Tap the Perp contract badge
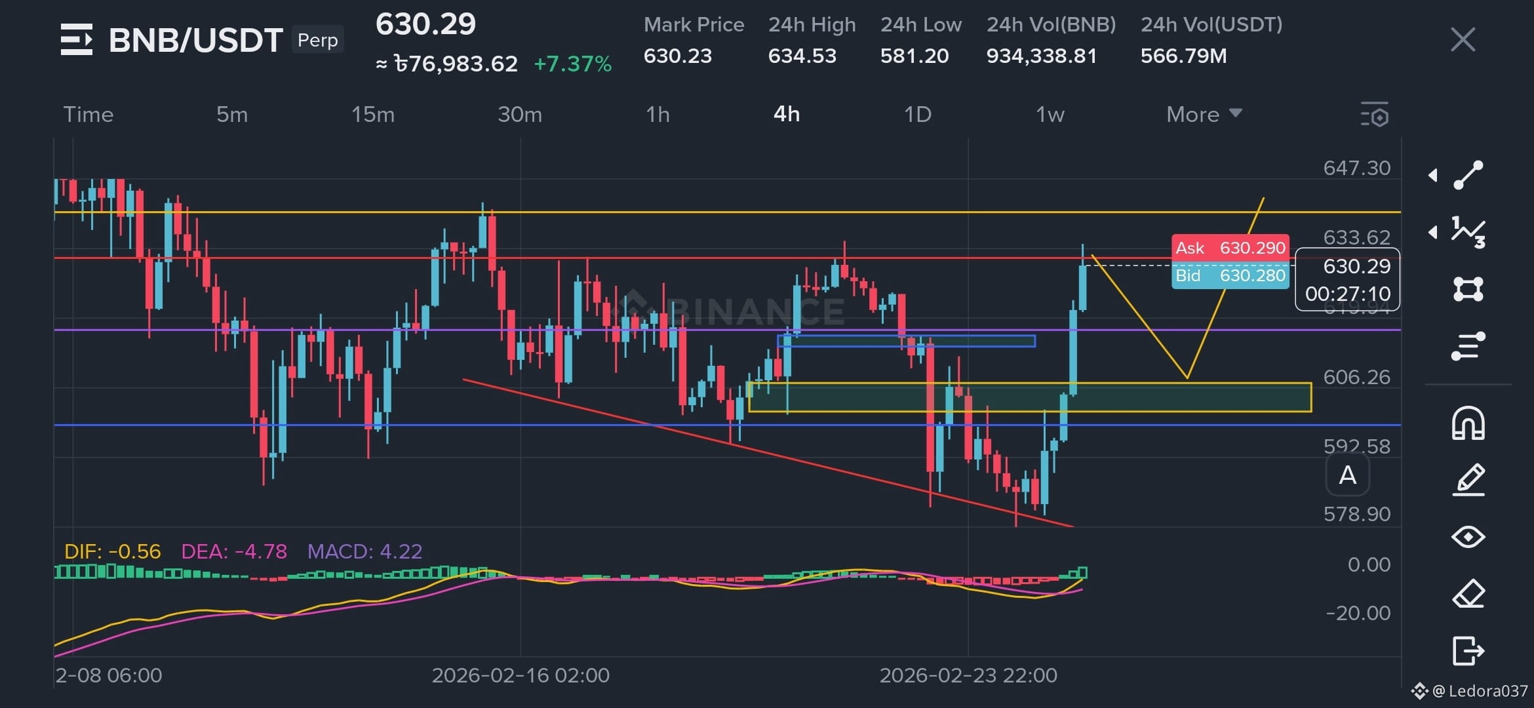This screenshot has width=1534, height=708. point(318,40)
